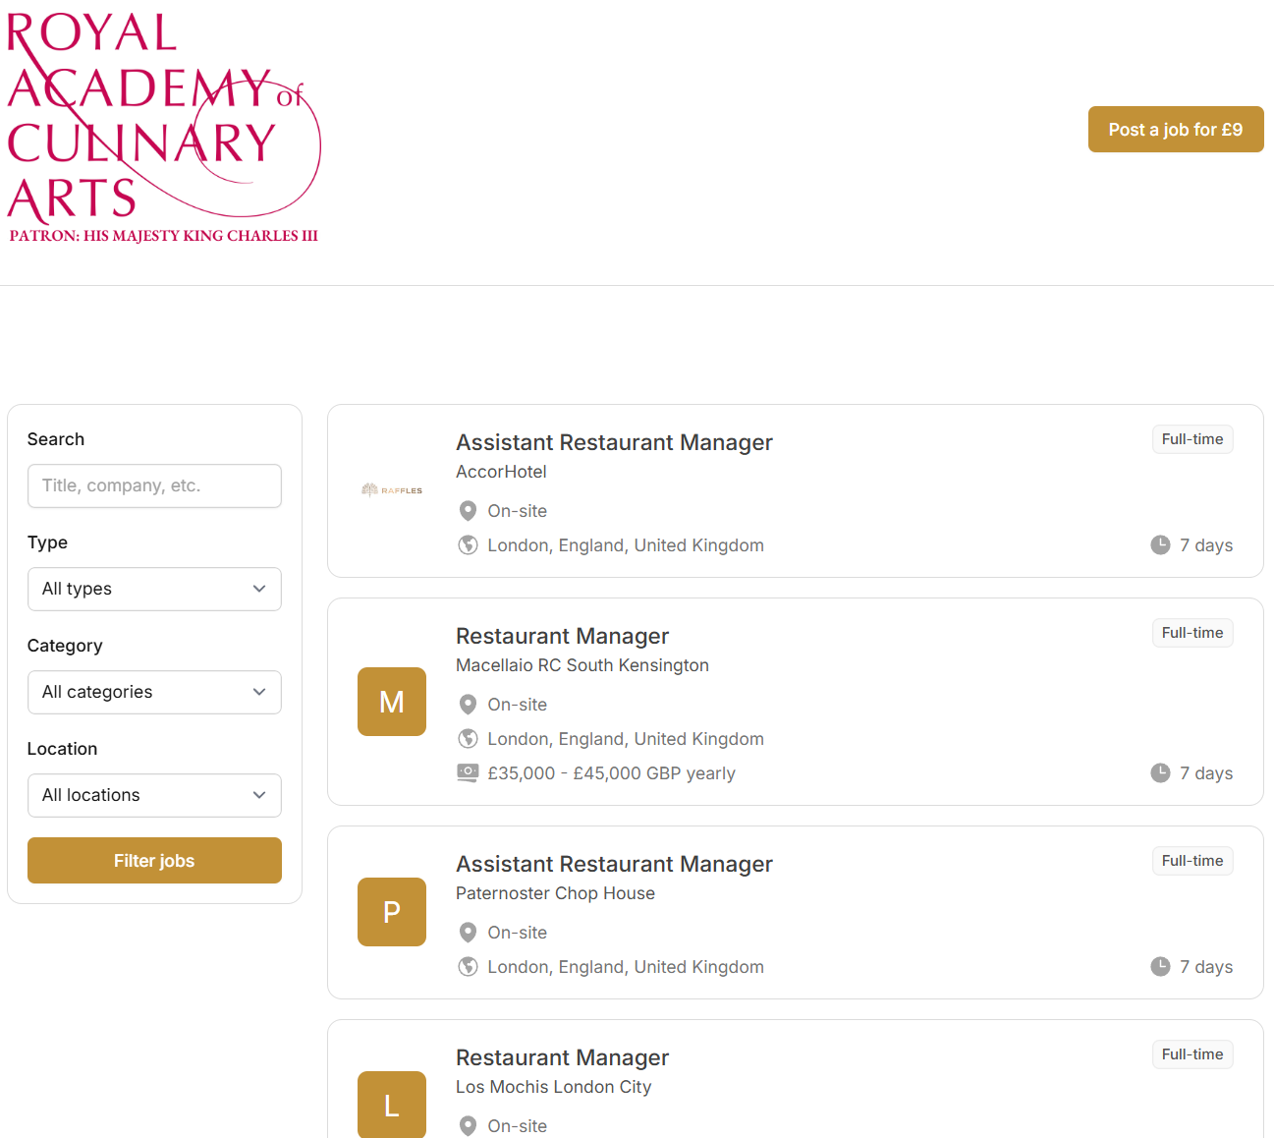Click the P avatar for Paternoster Chop House
The height and width of the screenshot is (1138, 1274).
point(392,912)
